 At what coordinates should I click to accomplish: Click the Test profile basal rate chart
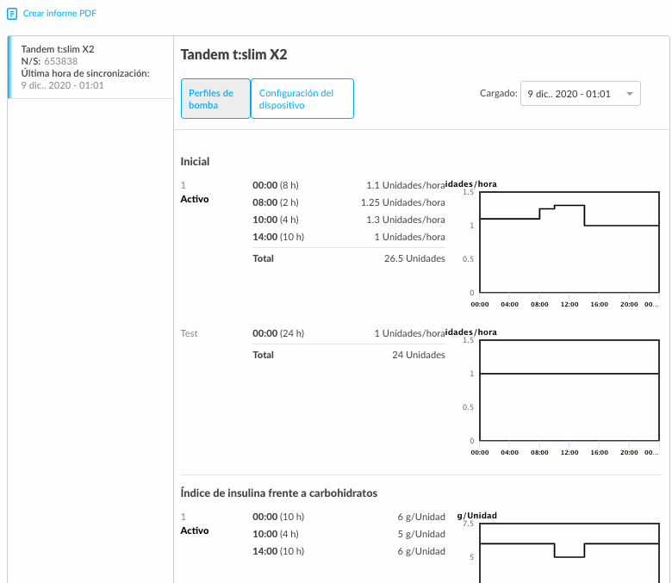(569, 390)
